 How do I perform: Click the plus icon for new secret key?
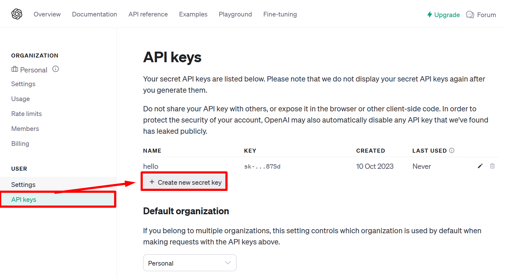pyautogui.click(x=152, y=182)
